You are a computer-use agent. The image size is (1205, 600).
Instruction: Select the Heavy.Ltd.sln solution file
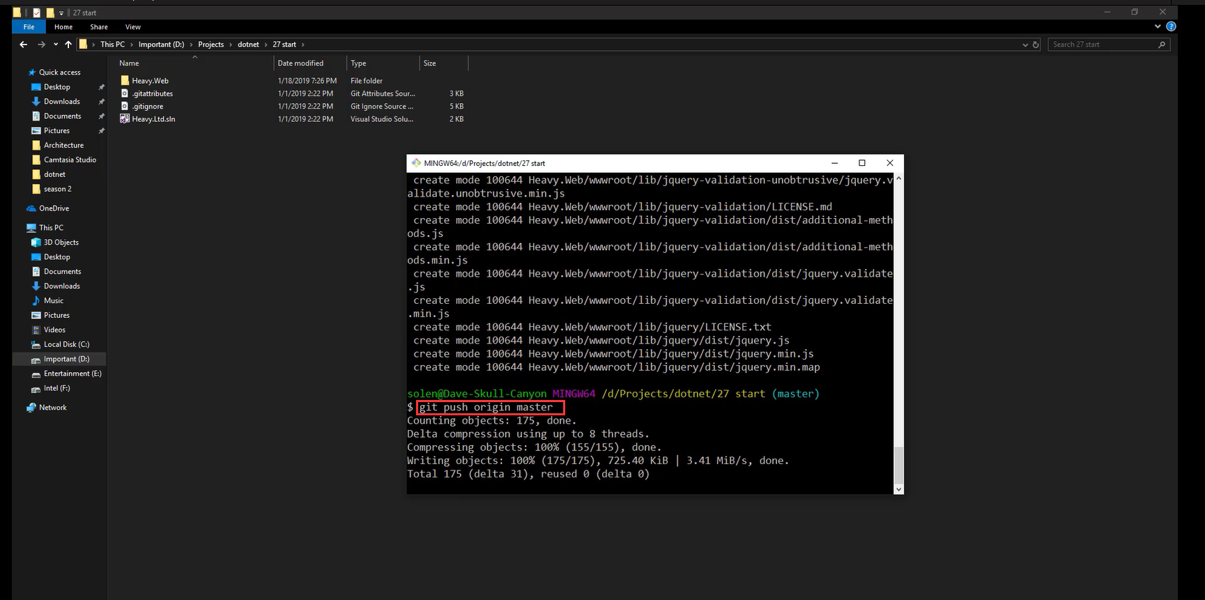pyautogui.click(x=153, y=119)
